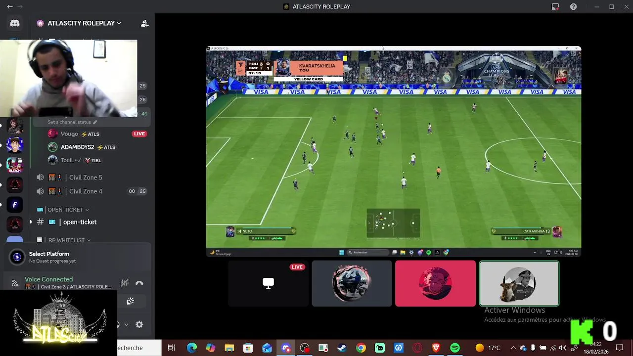Open the chevron next to settings gear
The width and height of the screenshot is (633, 356).
[126, 325]
